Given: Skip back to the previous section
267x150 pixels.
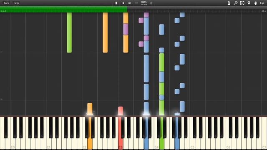Looking at the screenshot, I should 123,3.
